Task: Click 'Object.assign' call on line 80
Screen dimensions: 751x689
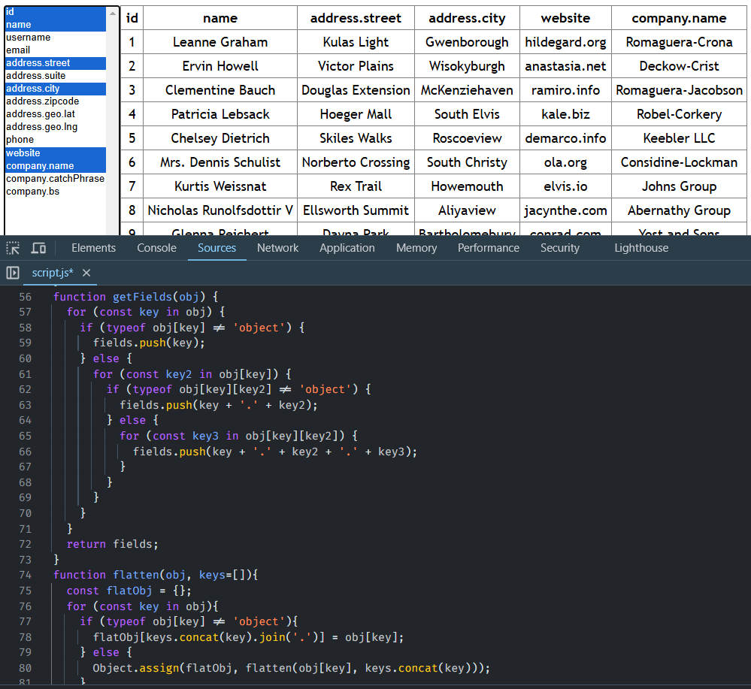Action: 136,668
